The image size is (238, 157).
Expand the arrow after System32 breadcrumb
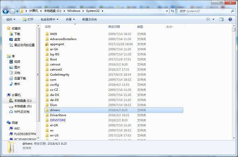[x=103, y=11]
